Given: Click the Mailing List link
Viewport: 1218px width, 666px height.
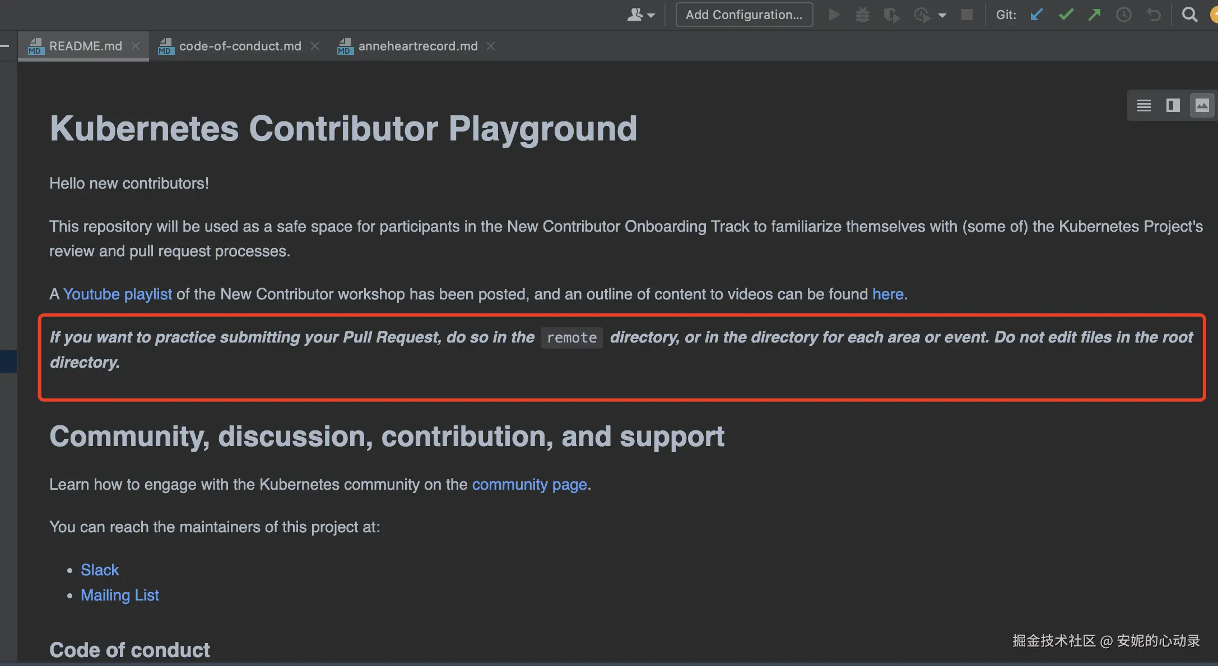Looking at the screenshot, I should (120, 595).
